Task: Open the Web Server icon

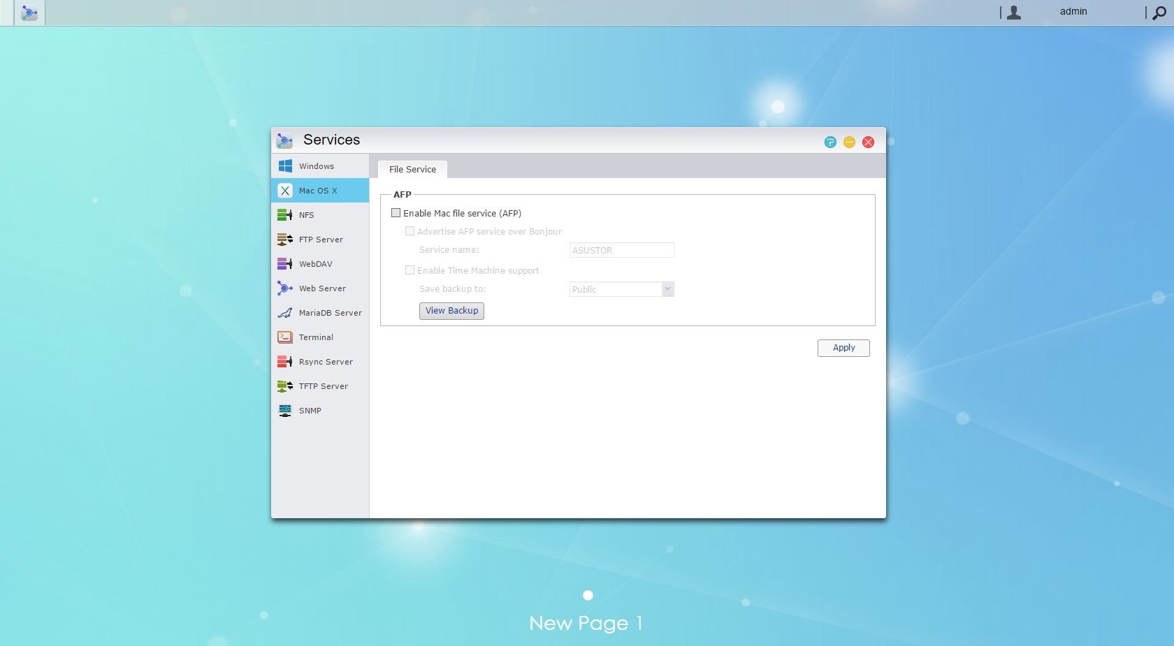Action: [285, 288]
